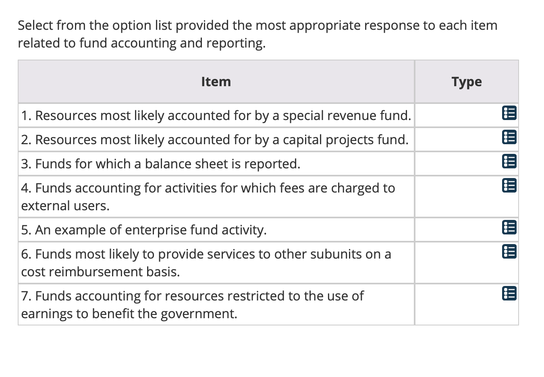Click the balance sheet item text
This screenshot has width=544, height=377.
click(x=161, y=164)
